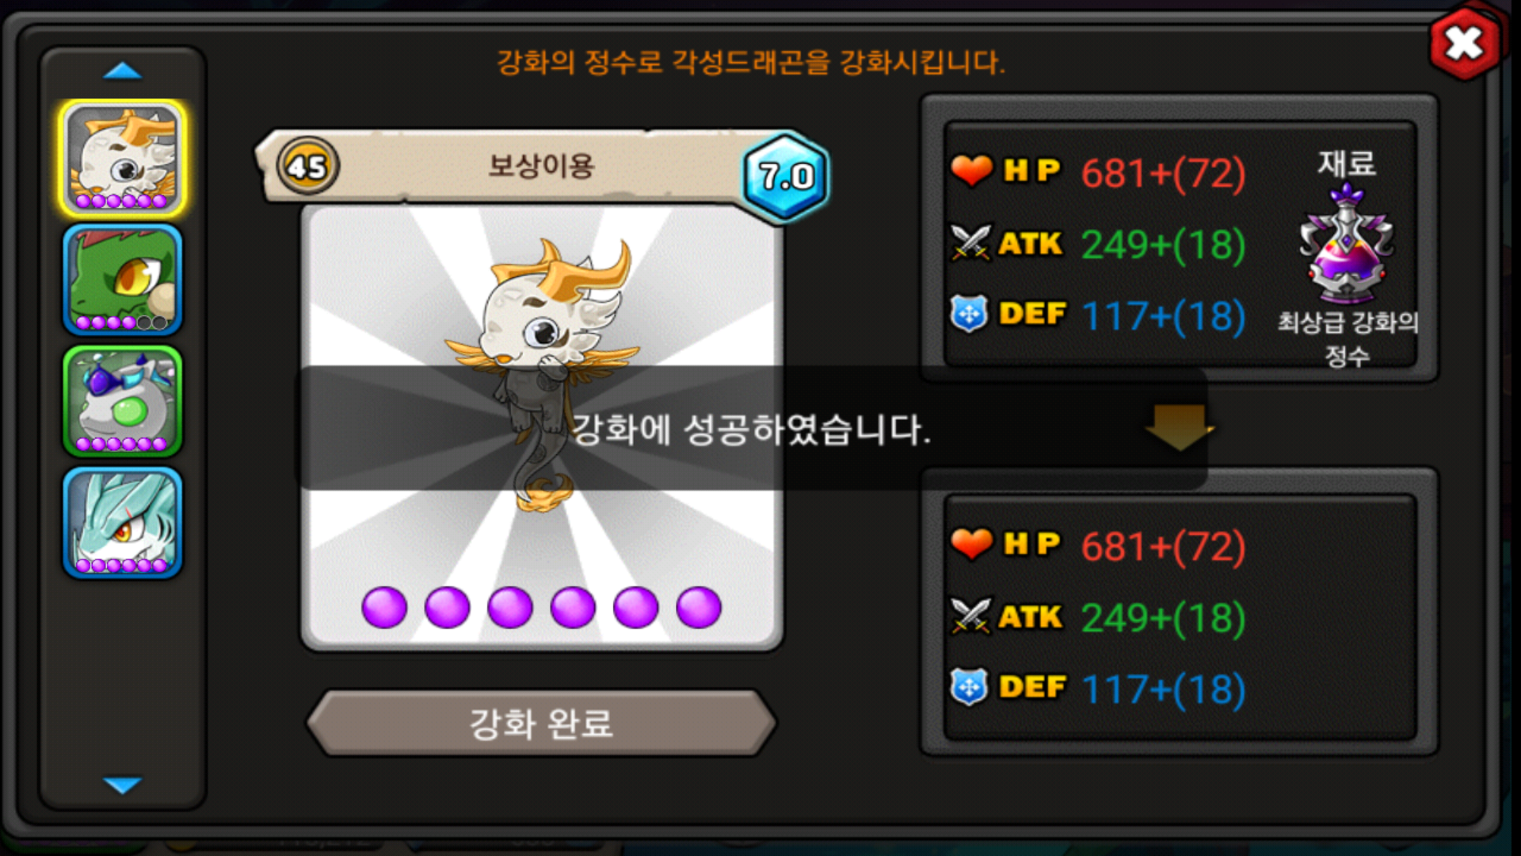This screenshot has width=1521, height=856.
Task: Select the green dragon portrait in sidebar
Action: pos(122,280)
